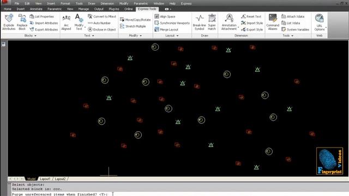Launch Move/Copy/Rotate command
This screenshot has height=196, width=349.
pyautogui.click(x=135, y=20)
